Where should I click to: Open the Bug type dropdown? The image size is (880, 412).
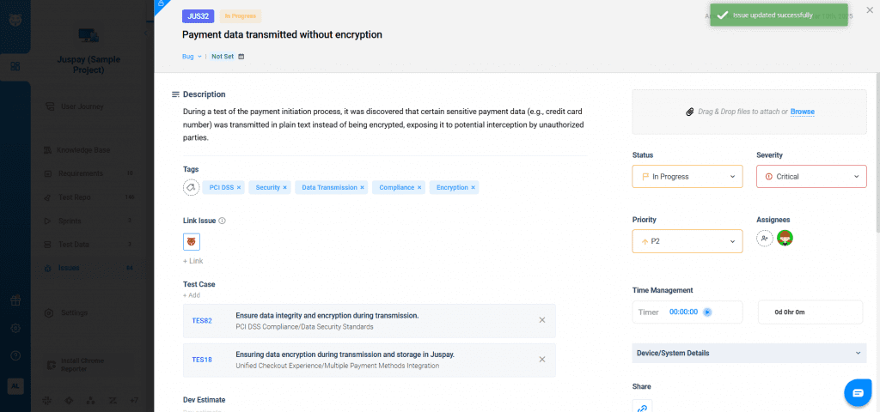point(192,57)
